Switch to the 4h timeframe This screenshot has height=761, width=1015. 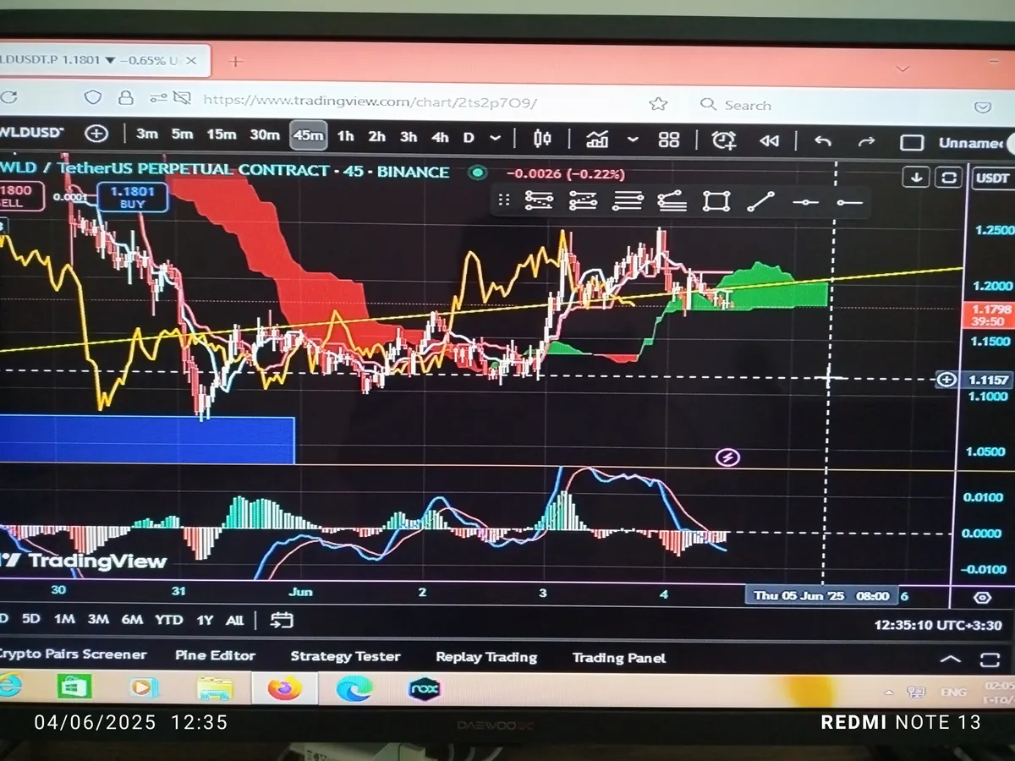click(x=440, y=137)
